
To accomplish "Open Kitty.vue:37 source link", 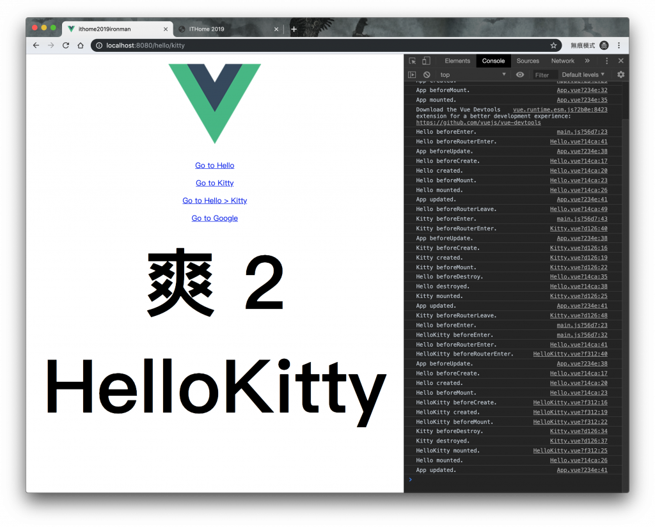I will (x=578, y=441).
